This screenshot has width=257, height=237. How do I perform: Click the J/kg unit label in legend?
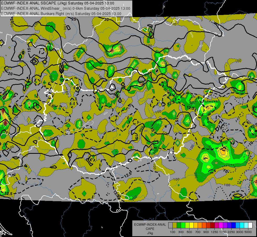(x=150, y=233)
